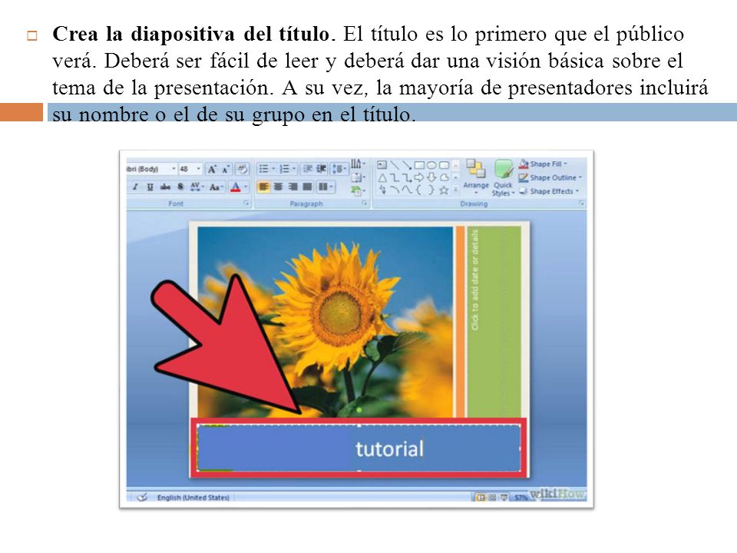The height and width of the screenshot is (553, 737).
Task: Select the Rounded Rectangle shape
Action: click(x=444, y=165)
